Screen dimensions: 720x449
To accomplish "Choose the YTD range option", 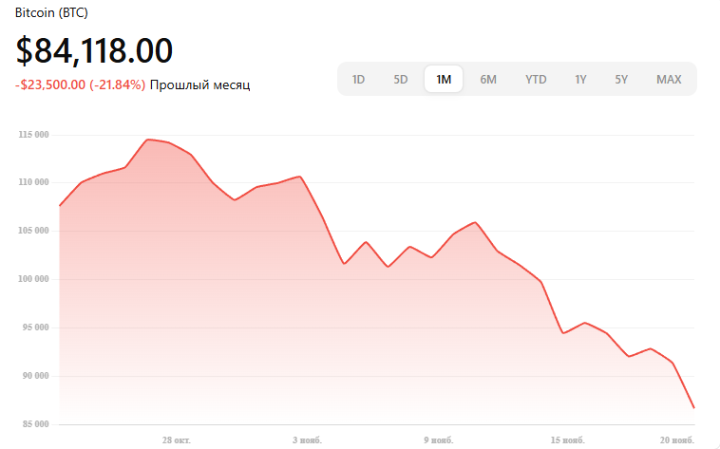I will (x=536, y=80).
